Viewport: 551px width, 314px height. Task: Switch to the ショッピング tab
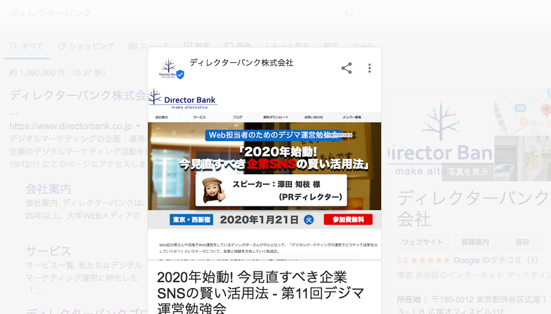coord(85,46)
